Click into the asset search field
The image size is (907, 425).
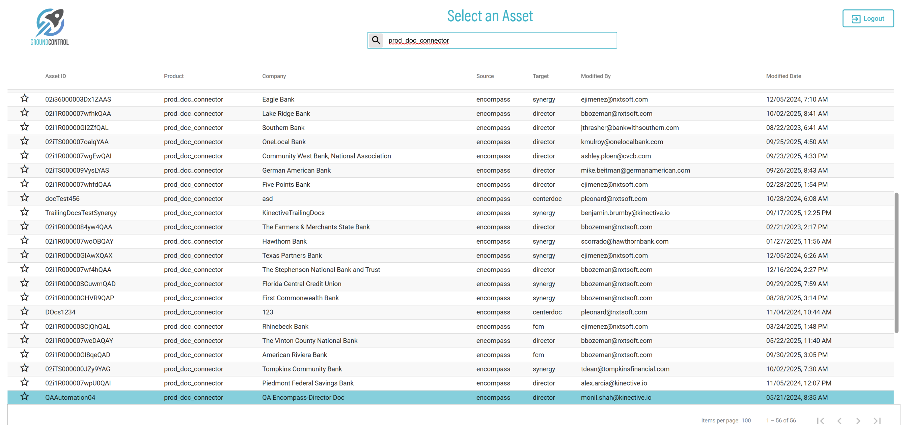tap(499, 40)
